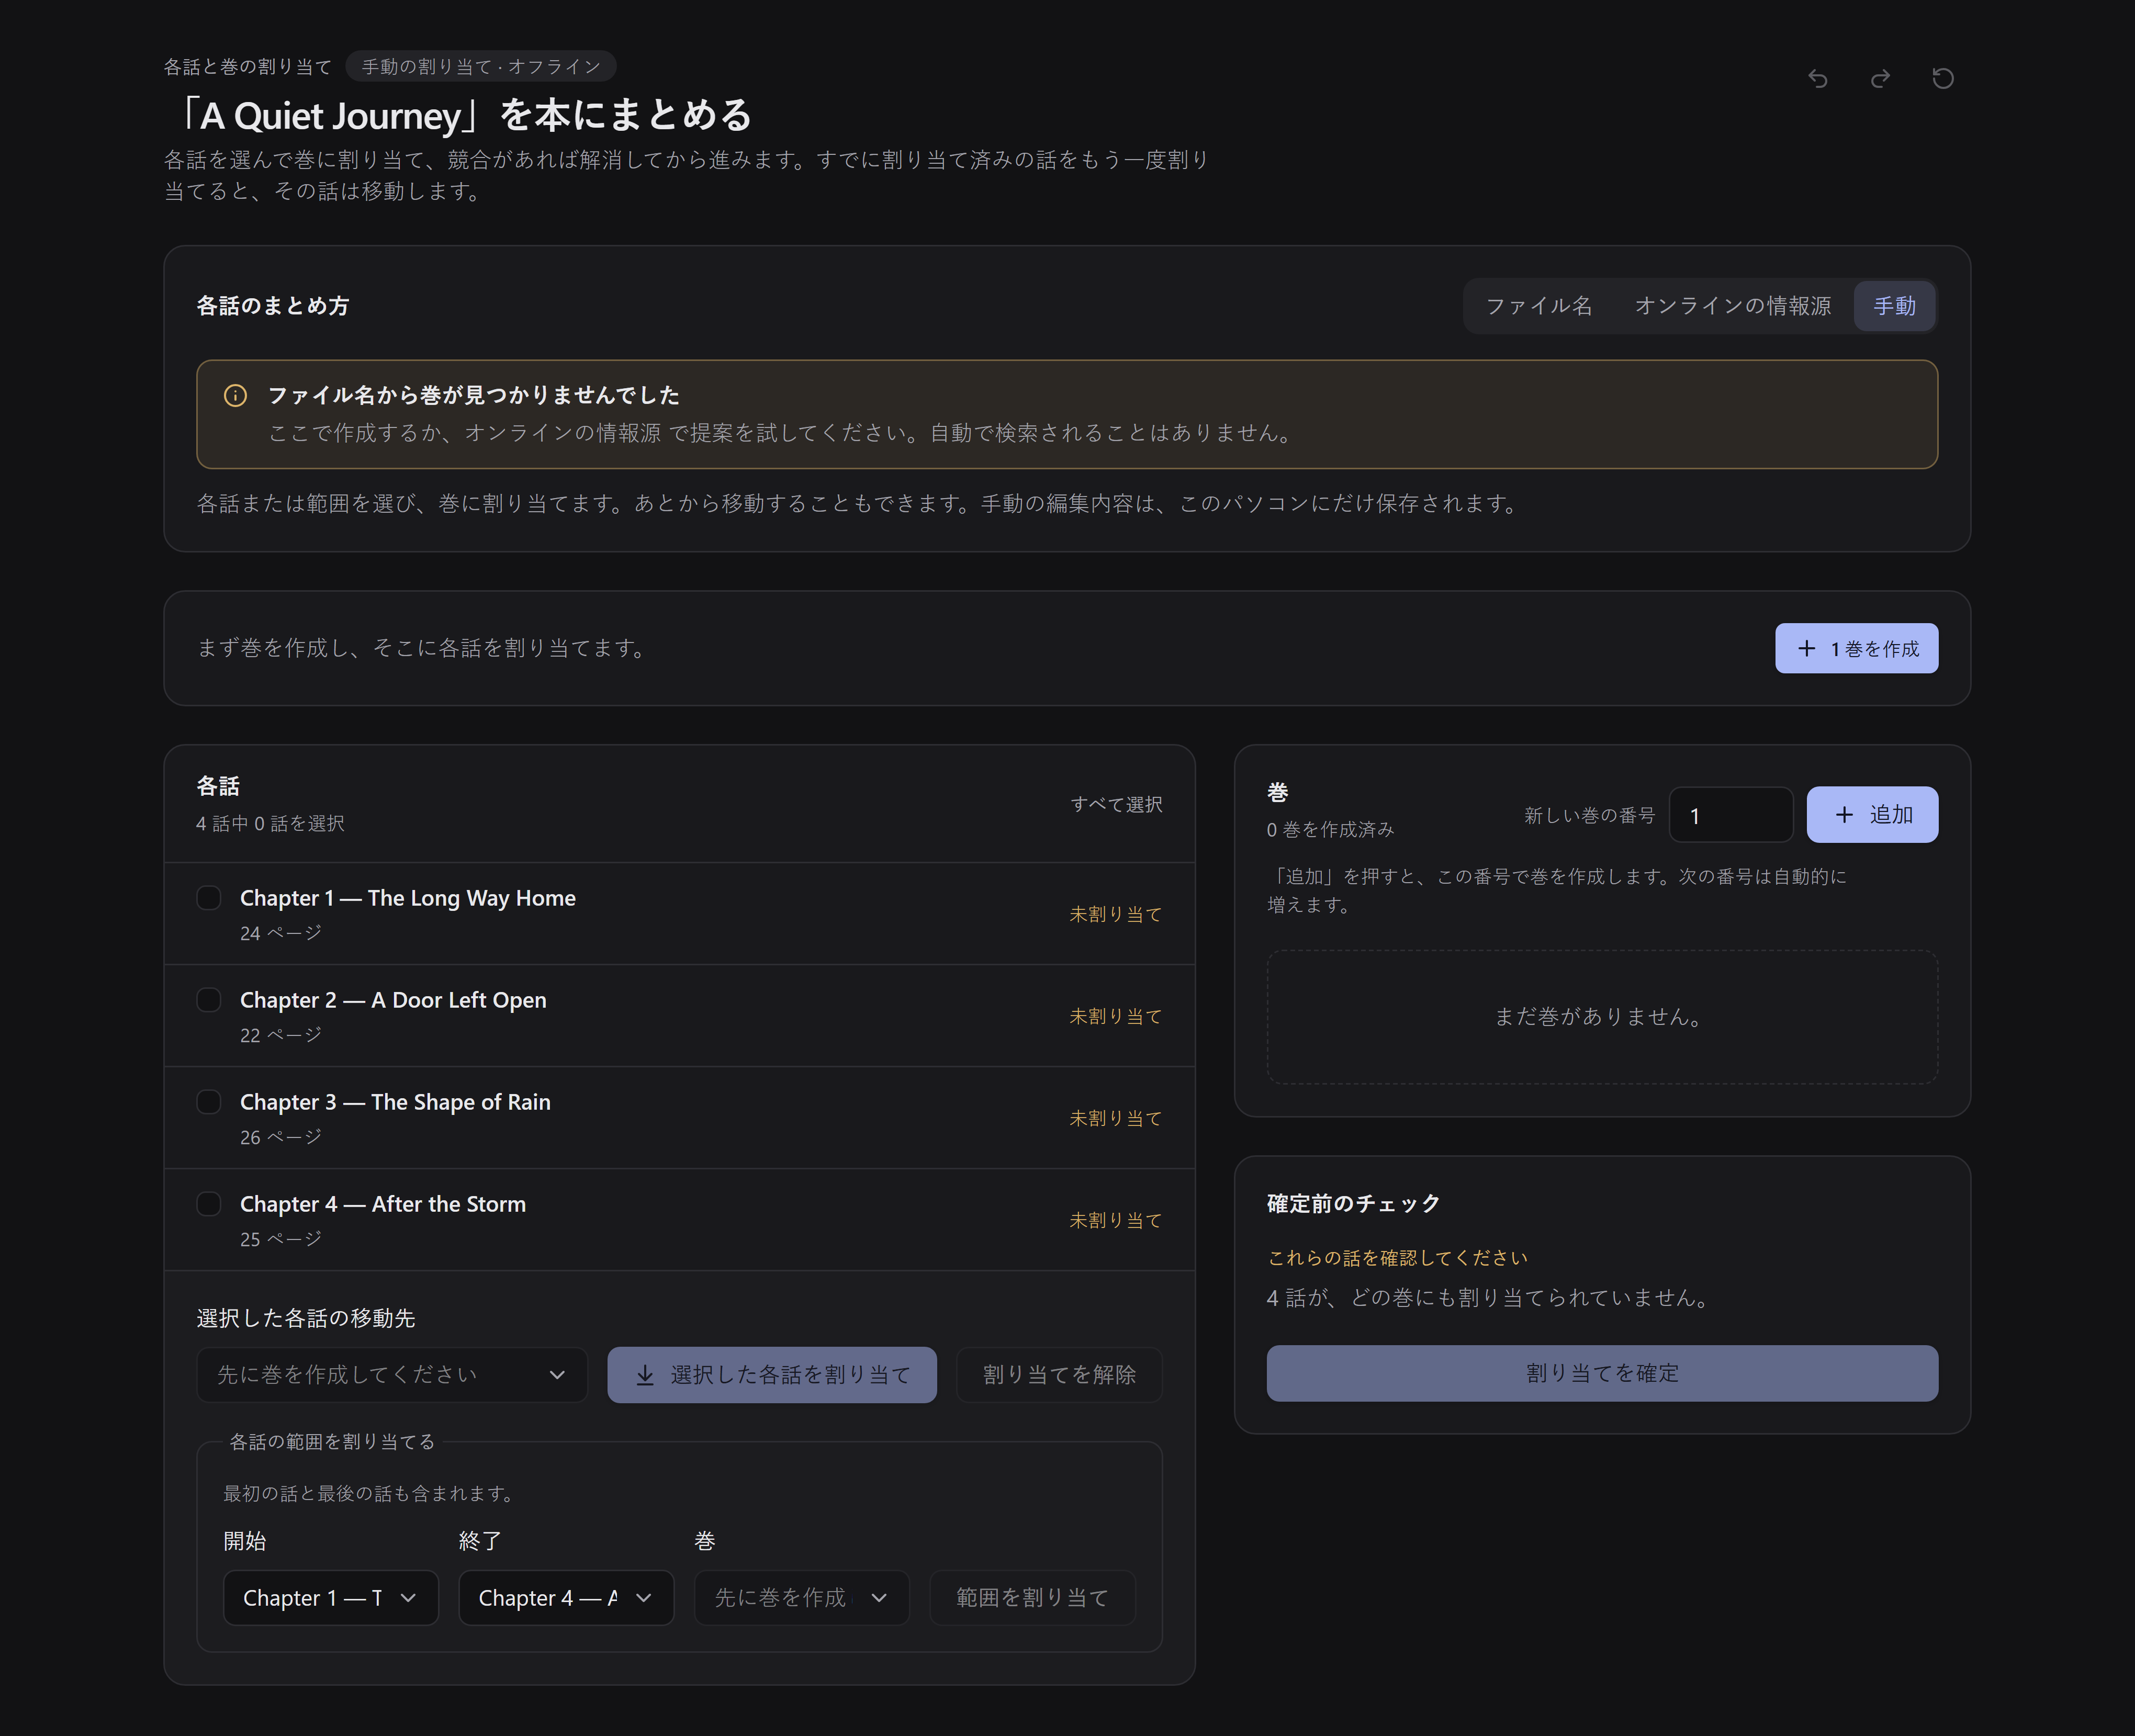Screen dimensions: 2135x1736
Task: Switch to the ファイル名 tab
Action: coord(1538,306)
